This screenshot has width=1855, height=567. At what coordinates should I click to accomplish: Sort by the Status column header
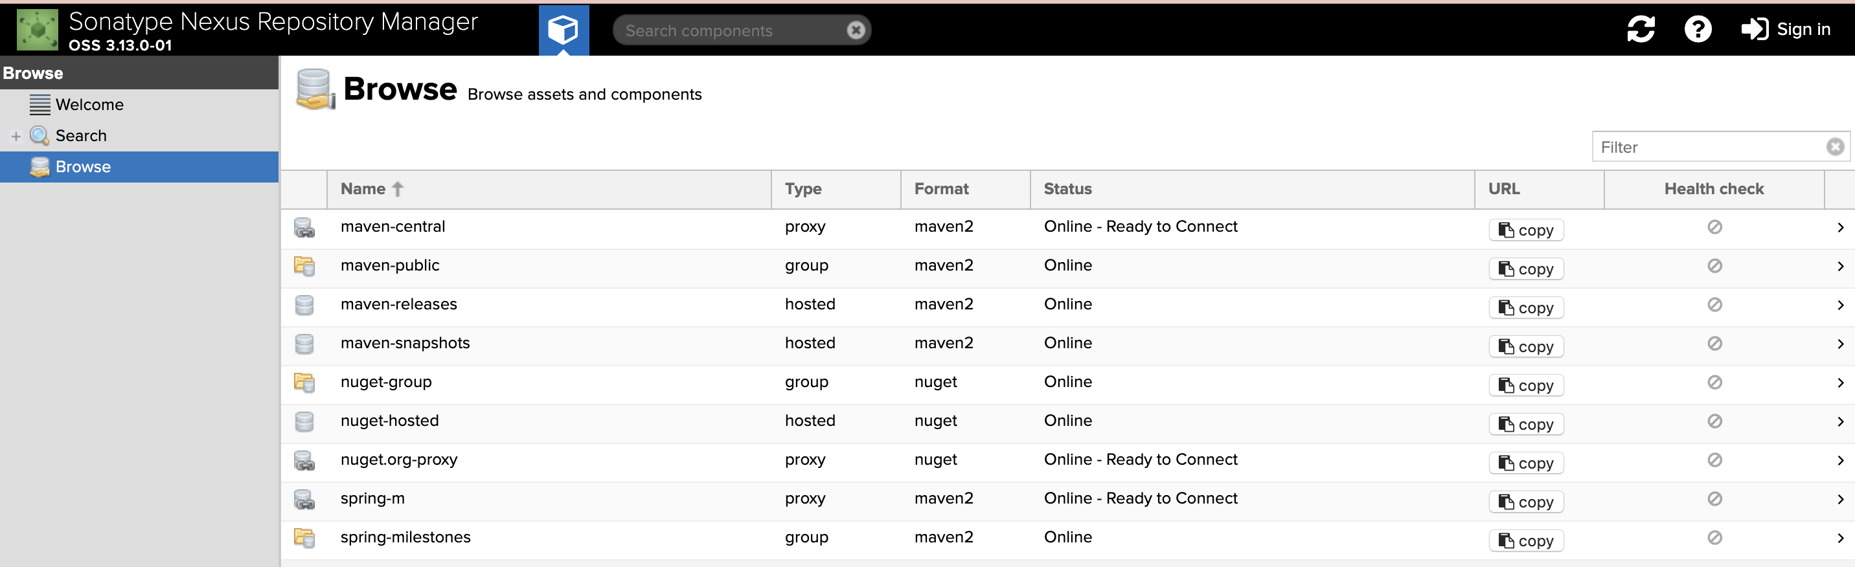(1252, 188)
